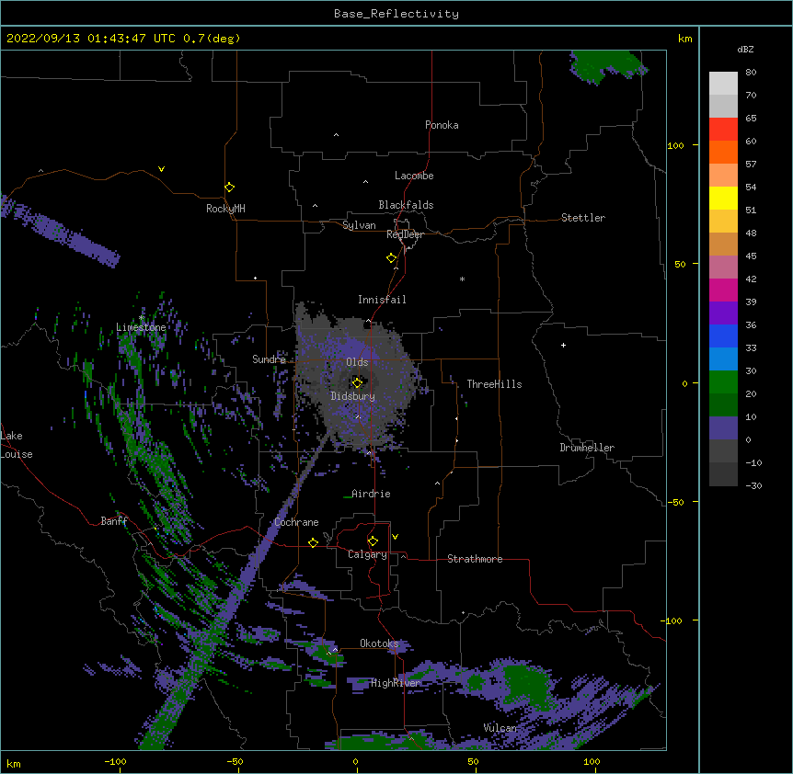The image size is (793, 774).
Task: Click the Didsbury city label
Action: tap(352, 396)
